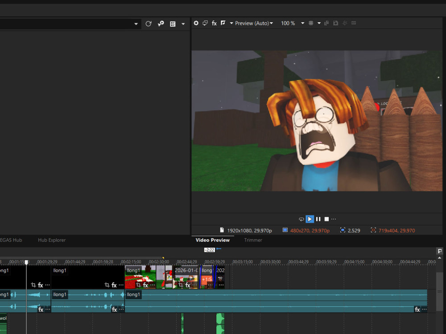Open ellipsis menu on long llong1 audio event
This screenshot has height=334, width=446.
[424, 310]
